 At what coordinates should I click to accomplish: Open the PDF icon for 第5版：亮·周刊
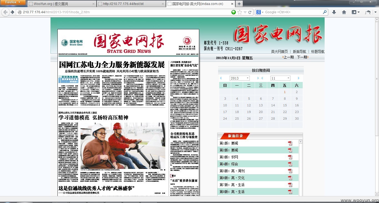(290, 171)
